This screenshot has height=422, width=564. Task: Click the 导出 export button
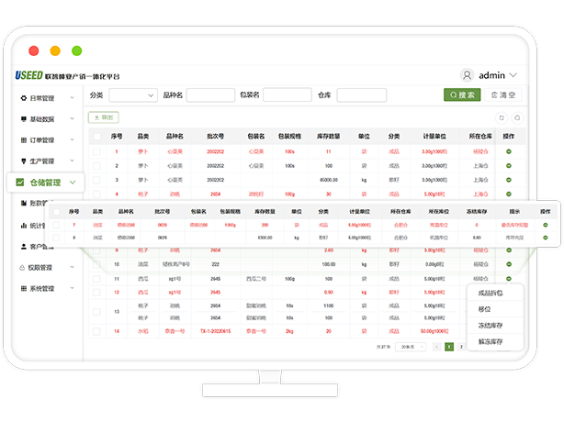103,117
